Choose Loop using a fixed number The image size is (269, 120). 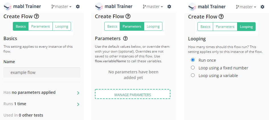pos(193,68)
